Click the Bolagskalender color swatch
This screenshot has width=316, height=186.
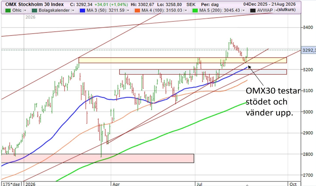34,11
